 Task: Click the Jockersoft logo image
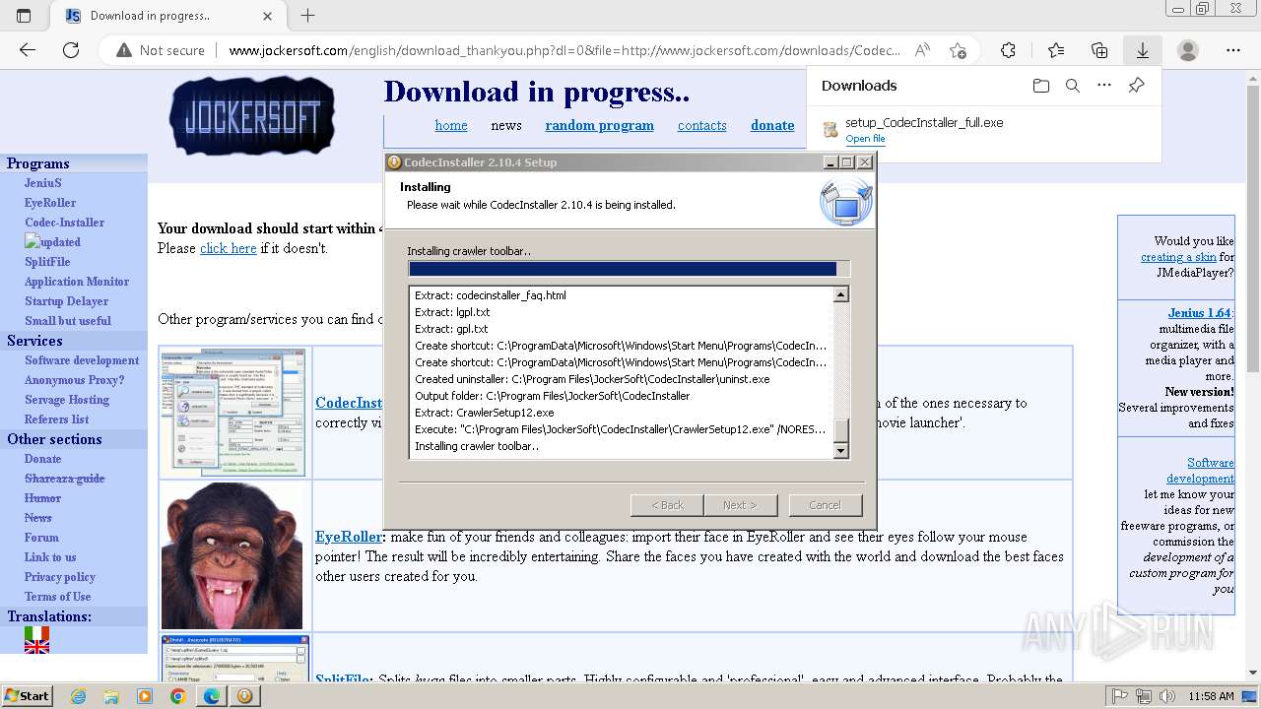pyautogui.click(x=252, y=116)
